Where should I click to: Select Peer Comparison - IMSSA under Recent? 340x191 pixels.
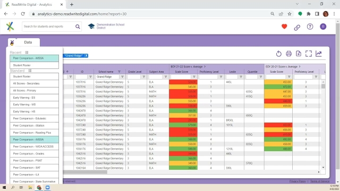click(x=34, y=58)
